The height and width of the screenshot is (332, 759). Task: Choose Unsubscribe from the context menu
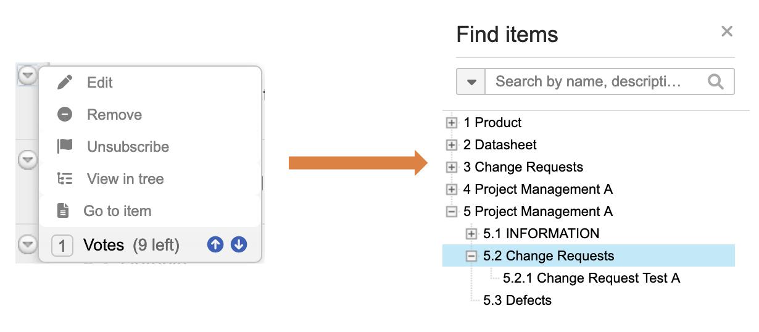[128, 147]
